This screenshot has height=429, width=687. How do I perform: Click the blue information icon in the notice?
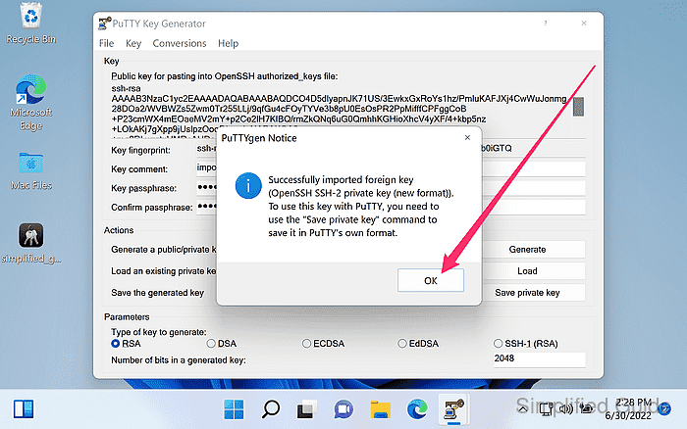pyautogui.click(x=248, y=185)
